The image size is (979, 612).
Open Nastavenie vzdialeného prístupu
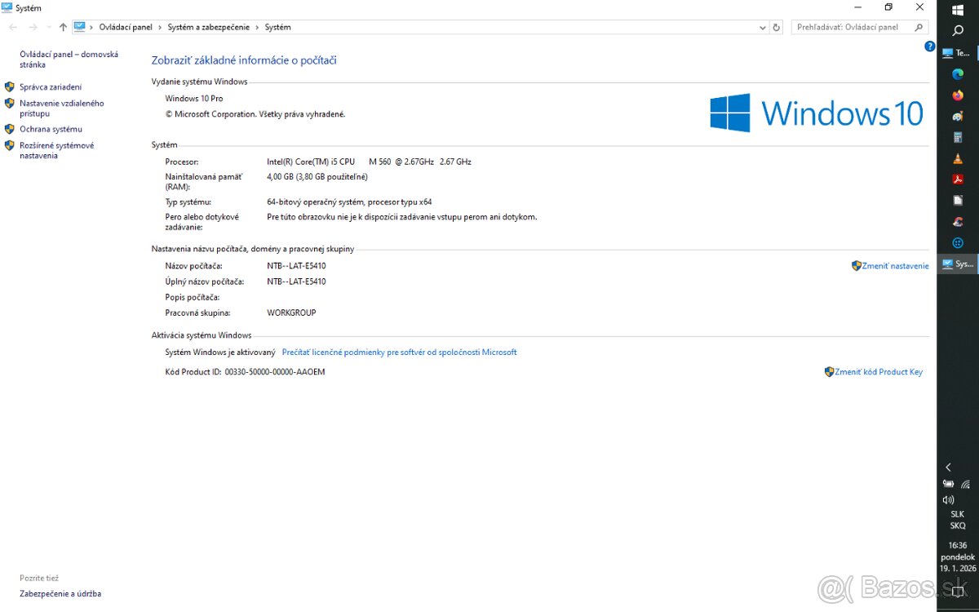tap(62, 109)
